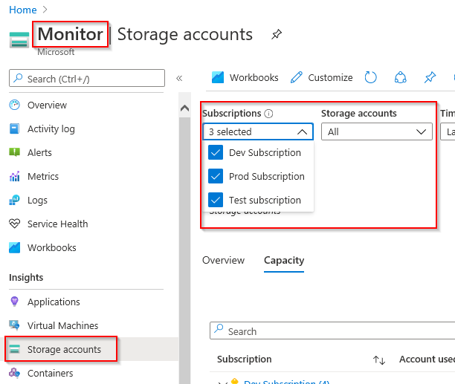Select Storage accounts in Insights
455x384 pixels.
(x=64, y=349)
